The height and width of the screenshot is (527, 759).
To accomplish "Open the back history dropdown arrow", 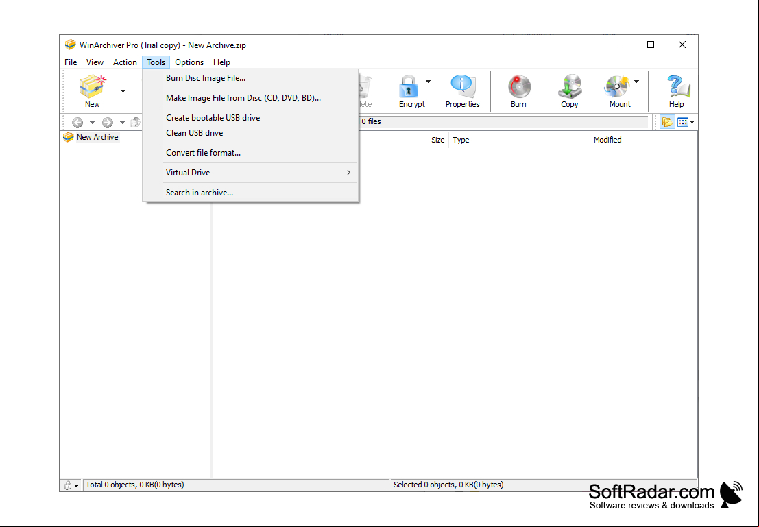I will (x=92, y=123).
